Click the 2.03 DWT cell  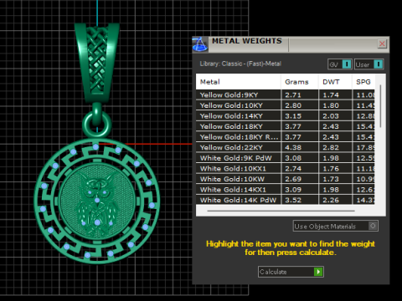pos(335,116)
